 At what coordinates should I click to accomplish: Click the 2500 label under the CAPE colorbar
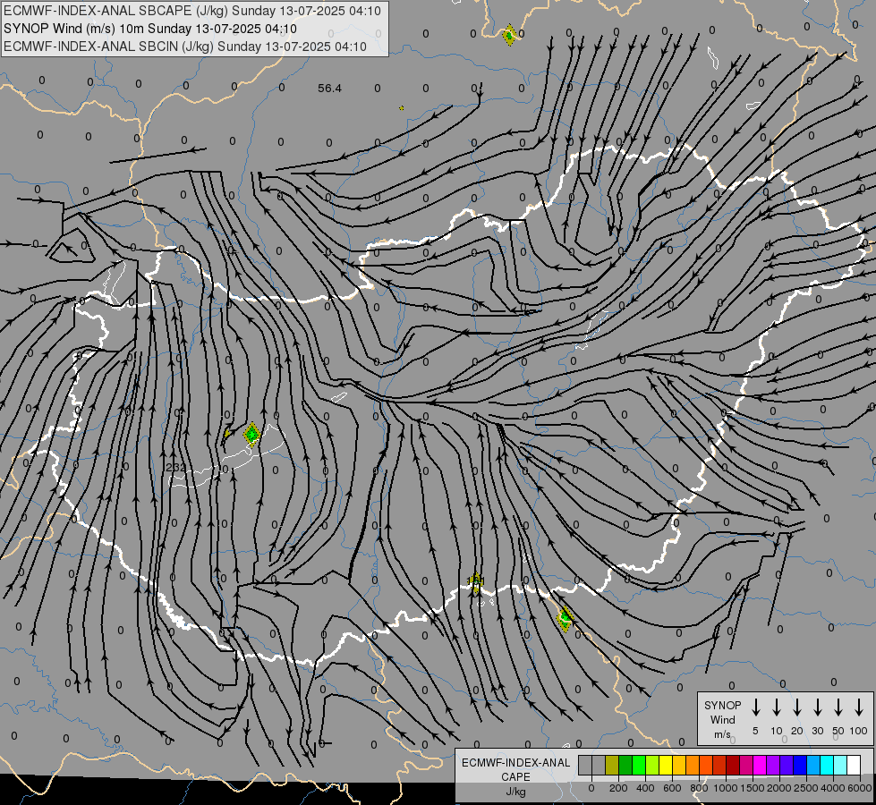(x=806, y=788)
